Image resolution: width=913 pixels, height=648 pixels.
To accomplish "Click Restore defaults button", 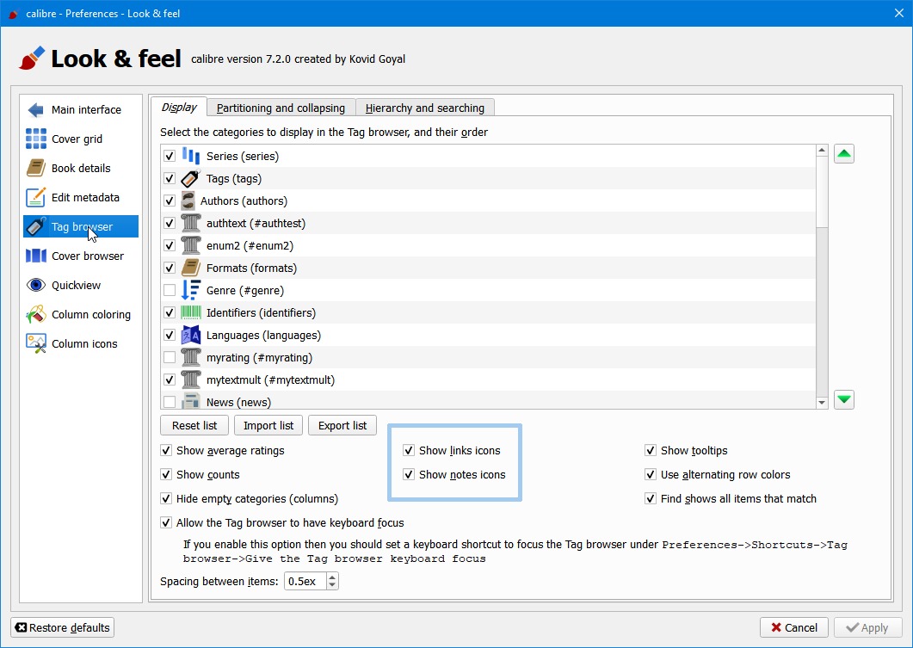I will pyautogui.click(x=62, y=627).
